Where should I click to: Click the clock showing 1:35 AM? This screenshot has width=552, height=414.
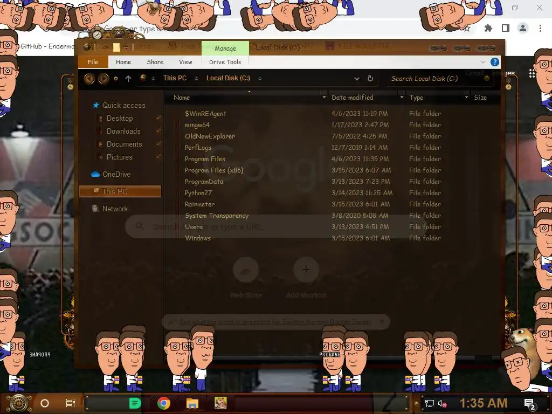pyautogui.click(x=483, y=403)
